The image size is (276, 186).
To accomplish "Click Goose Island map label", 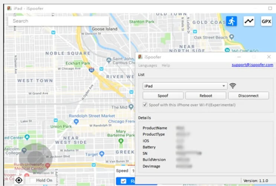I will click(x=104, y=29).
